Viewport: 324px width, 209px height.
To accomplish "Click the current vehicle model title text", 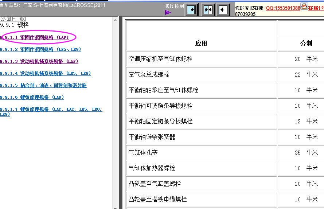I will pyautogui.click(x=52, y=5).
